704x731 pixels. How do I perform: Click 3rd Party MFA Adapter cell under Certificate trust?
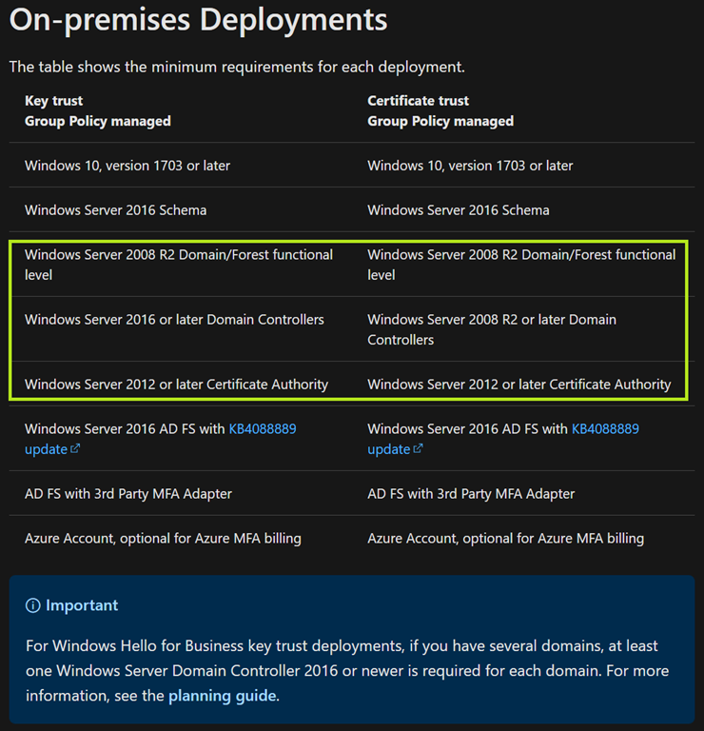tap(471, 494)
